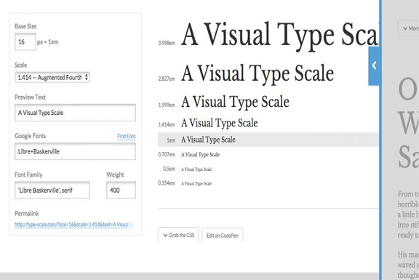Click the Base Size input field
The width and height of the screenshot is (419, 280).
click(x=25, y=41)
